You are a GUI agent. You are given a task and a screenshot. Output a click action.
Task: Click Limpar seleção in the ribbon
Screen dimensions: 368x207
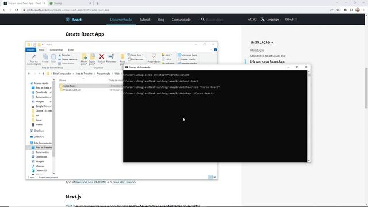[187, 59]
